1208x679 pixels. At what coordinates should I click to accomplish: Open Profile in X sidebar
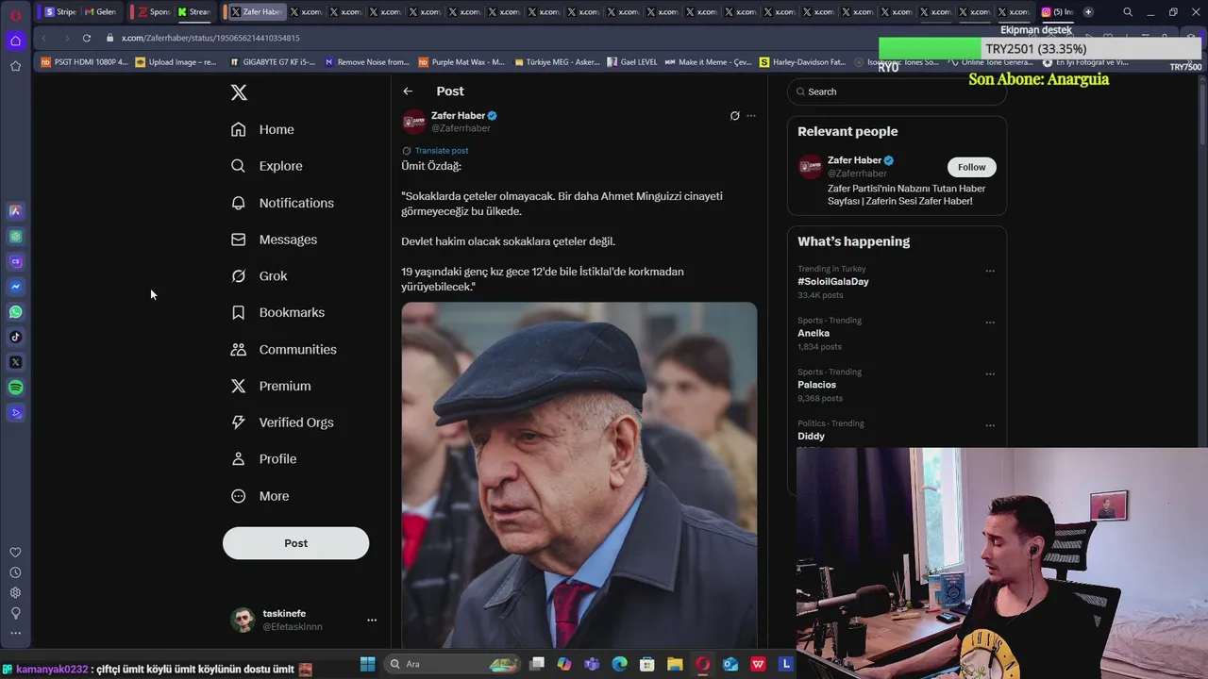[x=265, y=459]
